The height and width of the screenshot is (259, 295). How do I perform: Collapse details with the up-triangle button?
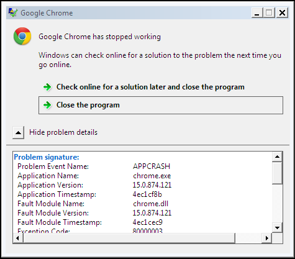18,132
